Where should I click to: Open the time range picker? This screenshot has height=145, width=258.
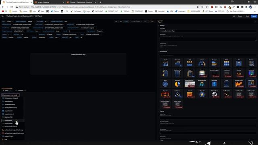(x=137, y=21)
